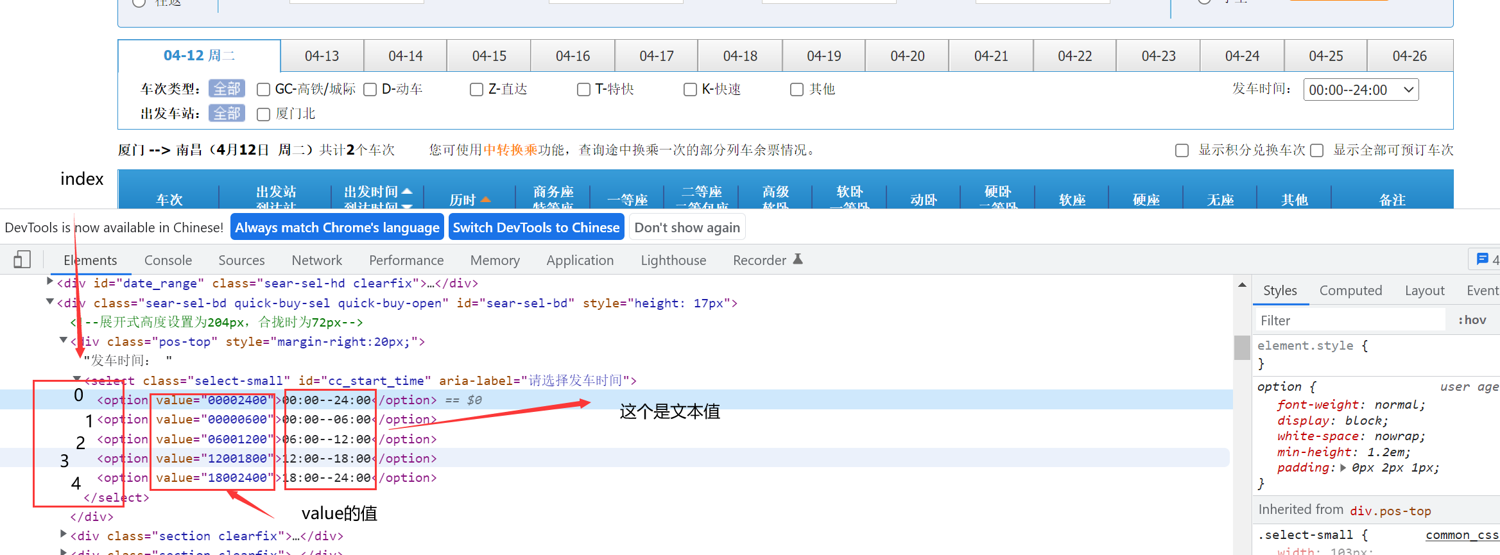Screen dimensions: 1500x555
Task: Check the 厦门北 departure station box
Action: (263, 114)
